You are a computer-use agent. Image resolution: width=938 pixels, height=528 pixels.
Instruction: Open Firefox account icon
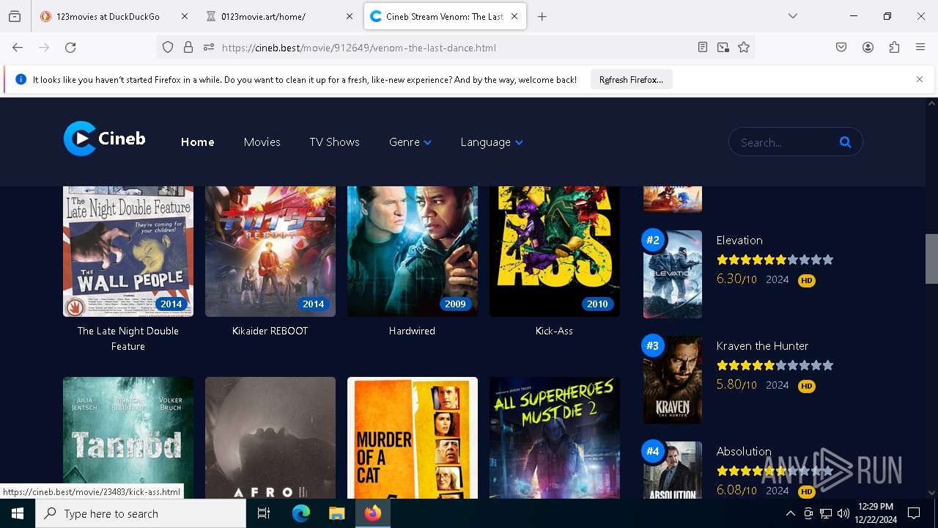tap(868, 47)
